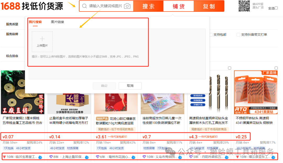Click the purple badge icon for 6年 亳州市花润心

[x=98, y=157]
